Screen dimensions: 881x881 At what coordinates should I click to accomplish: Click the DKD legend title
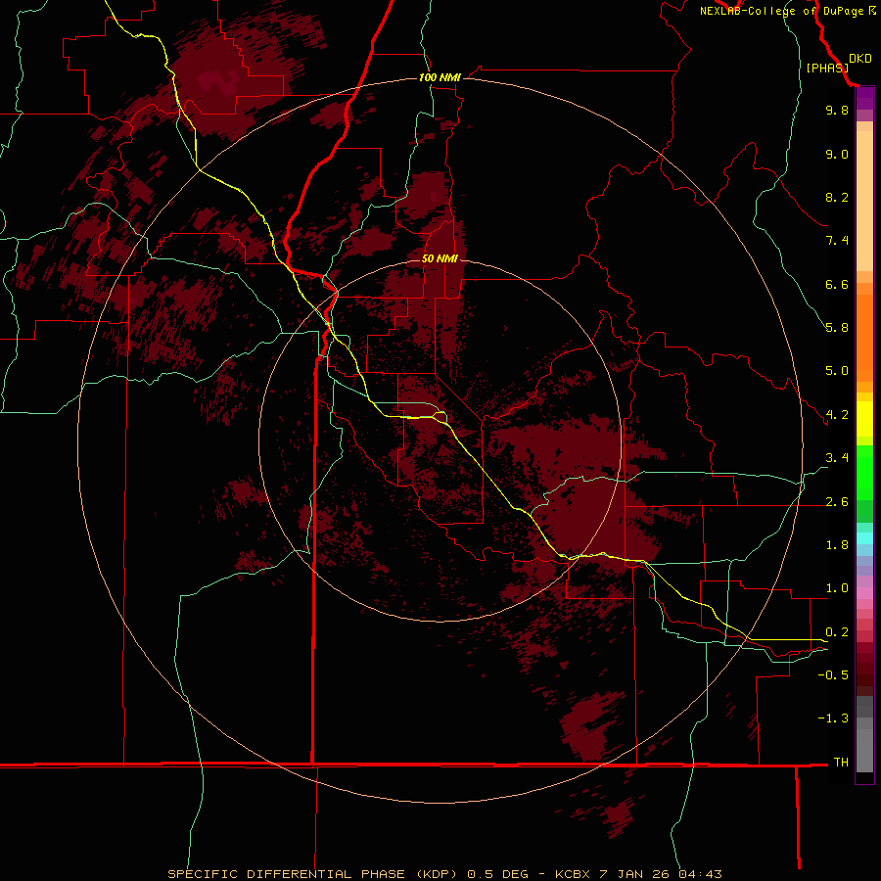[x=860, y=59]
